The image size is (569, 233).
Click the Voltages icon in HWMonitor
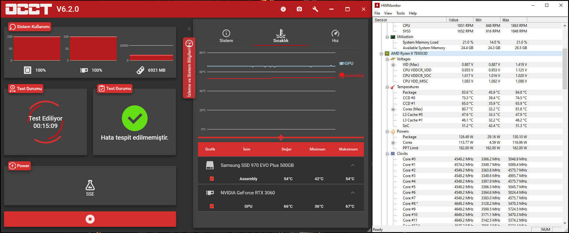(x=393, y=59)
